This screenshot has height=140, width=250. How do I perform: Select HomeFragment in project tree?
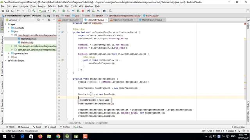click(x=29, y=39)
